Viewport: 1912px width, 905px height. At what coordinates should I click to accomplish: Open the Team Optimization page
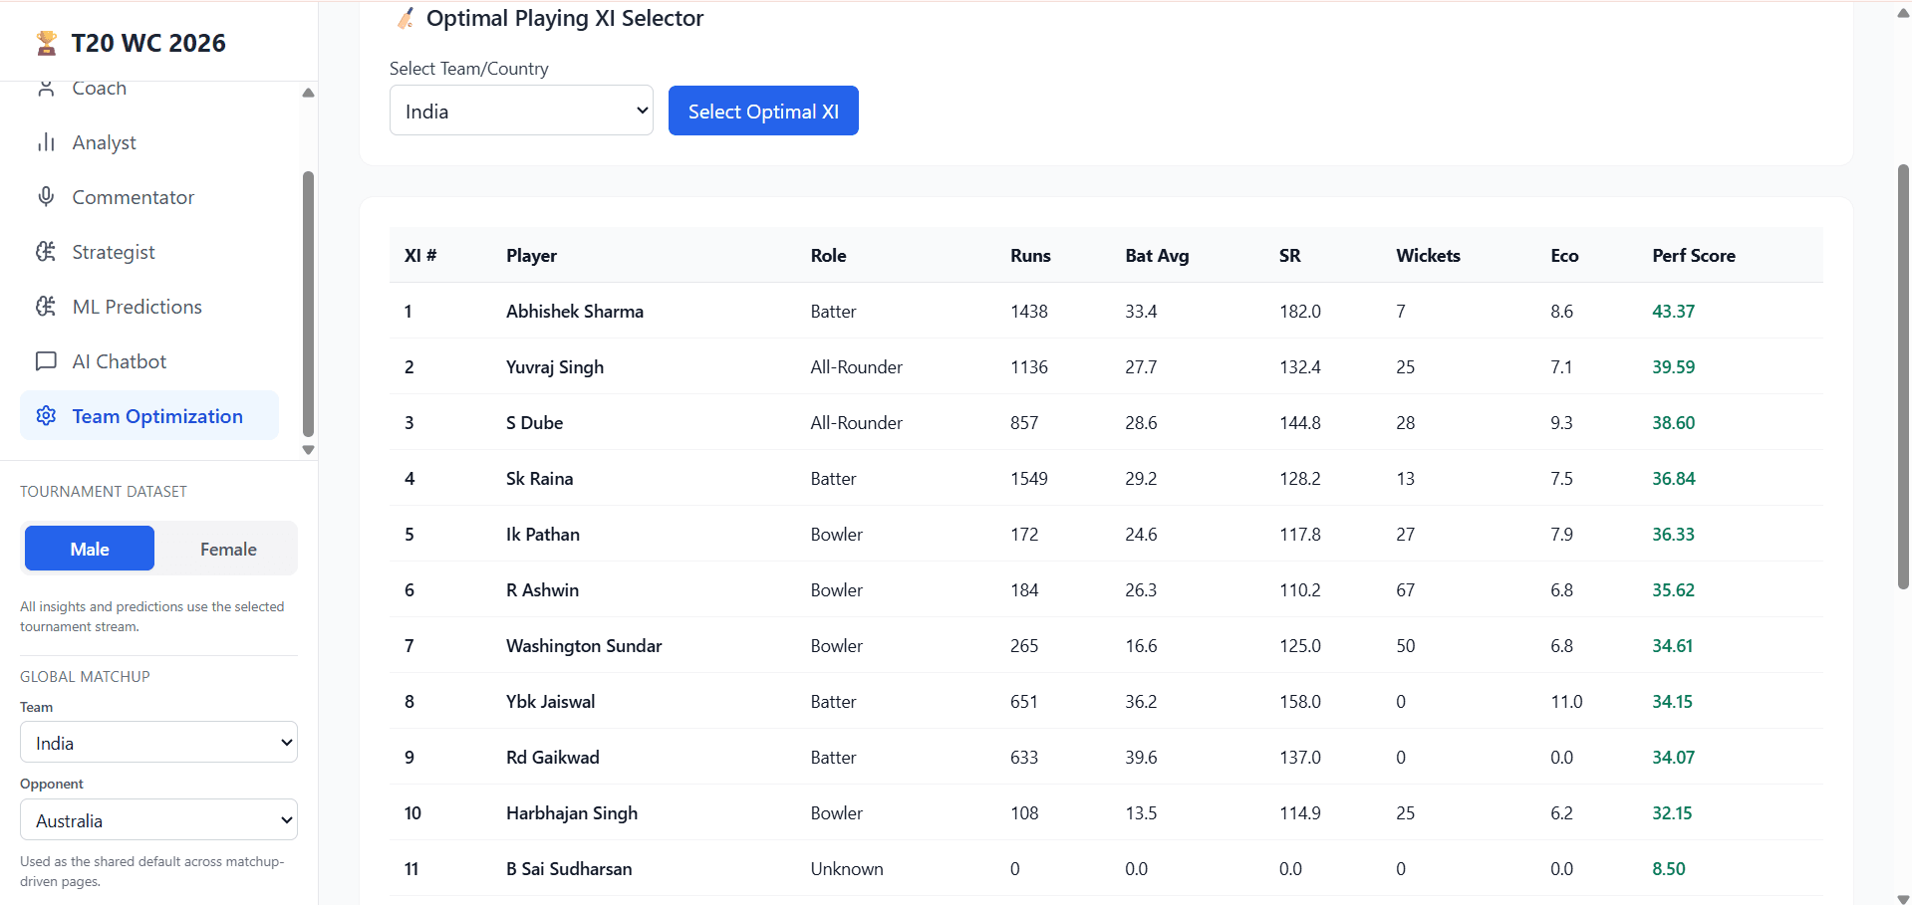click(156, 415)
